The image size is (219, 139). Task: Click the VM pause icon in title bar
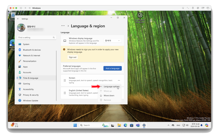(25, 8)
